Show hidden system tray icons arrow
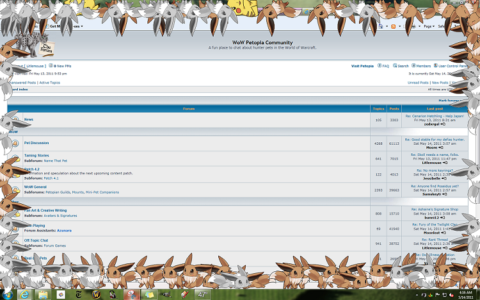This screenshot has width=480, height=300. pyautogui.click(x=417, y=295)
